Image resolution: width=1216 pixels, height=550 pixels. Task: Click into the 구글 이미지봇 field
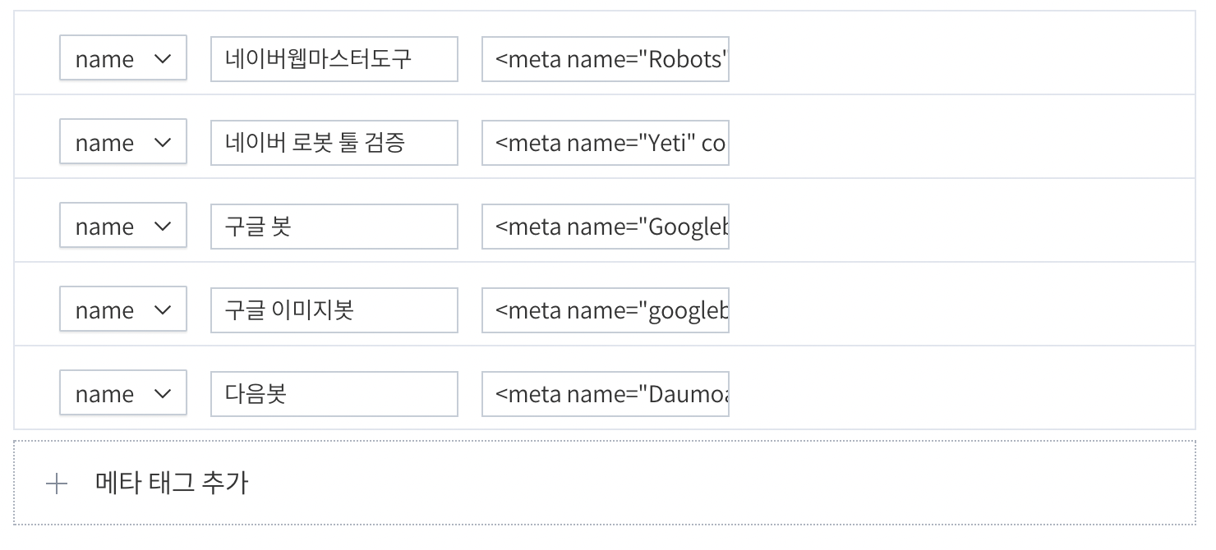334,310
